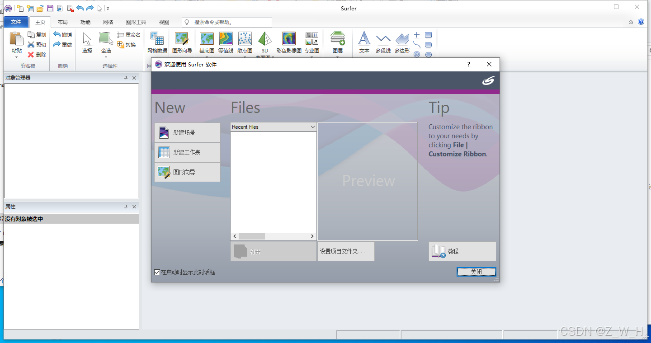
Task: Click the export file icon with red arrow
Action: tap(70, 8)
